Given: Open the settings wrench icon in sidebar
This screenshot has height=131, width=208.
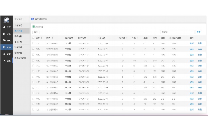Looking at the screenshot, I should point(4,61).
